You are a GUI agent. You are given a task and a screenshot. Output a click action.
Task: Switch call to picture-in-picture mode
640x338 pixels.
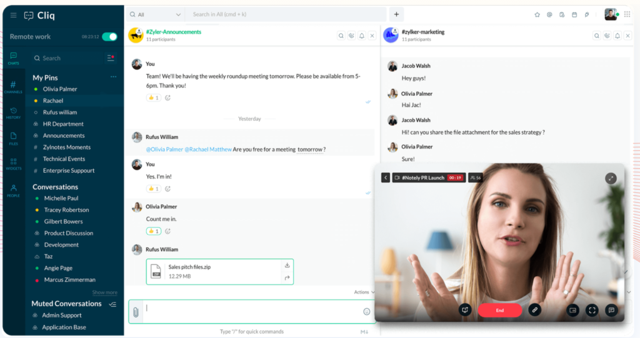point(573,310)
